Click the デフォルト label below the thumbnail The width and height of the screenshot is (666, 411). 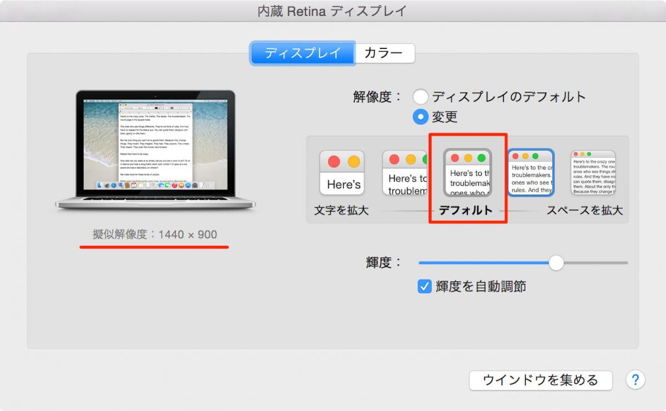pos(467,210)
